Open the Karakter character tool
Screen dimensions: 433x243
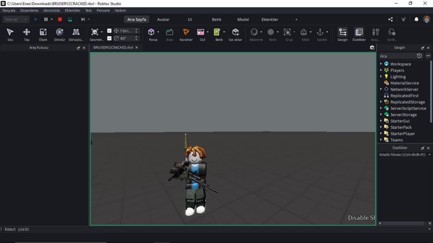click(186, 35)
